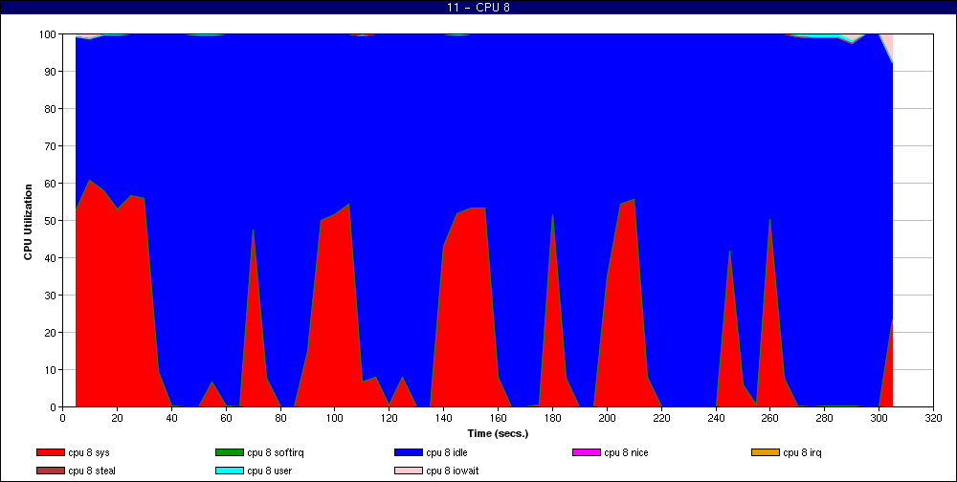
Task: Click the 'CPU Utilization' axis title
Action: 28,222
